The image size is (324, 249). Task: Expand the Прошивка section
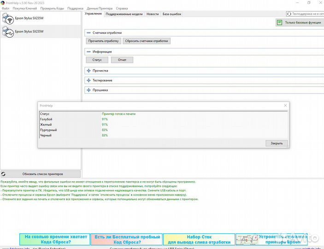tap(88, 90)
